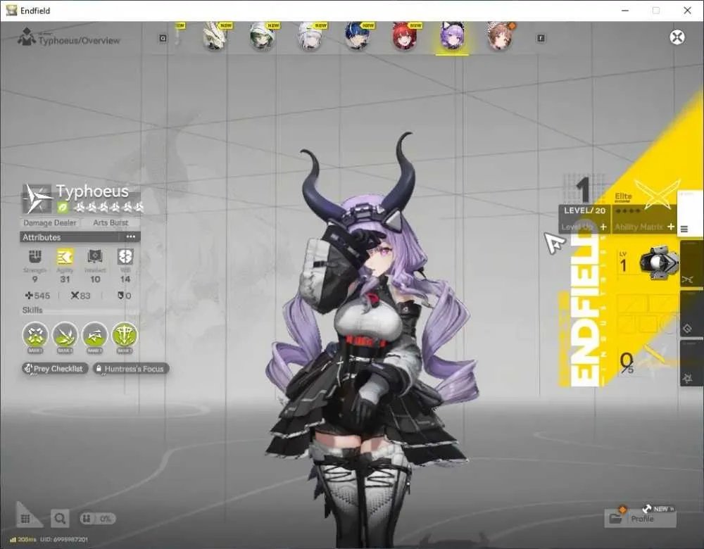Click the defense shield value 0
704x549 pixels.
coord(125,296)
